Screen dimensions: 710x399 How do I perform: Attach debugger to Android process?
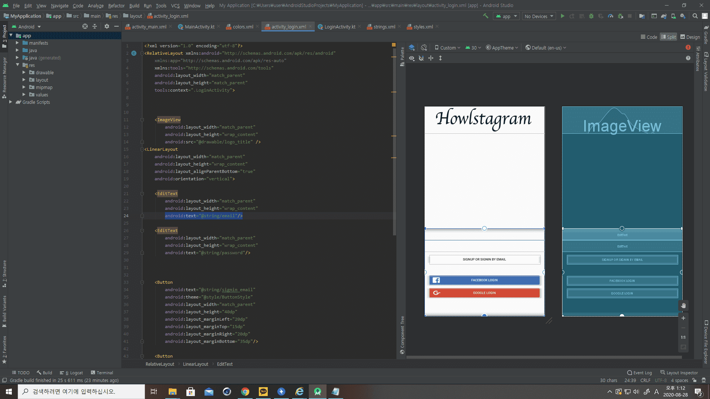[x=621, y=16]
